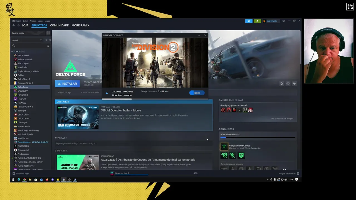
Task: Click the ready-to-play filter icon
Action: [x=50, y=40]
